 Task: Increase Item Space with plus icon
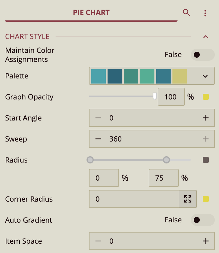click(205, 241)
